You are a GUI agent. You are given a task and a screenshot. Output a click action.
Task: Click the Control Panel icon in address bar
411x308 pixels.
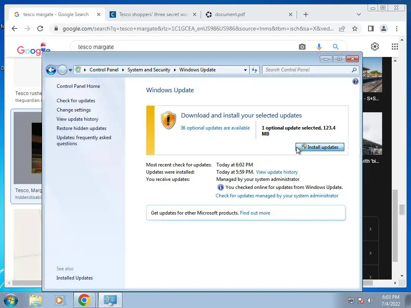coord(78,70)
